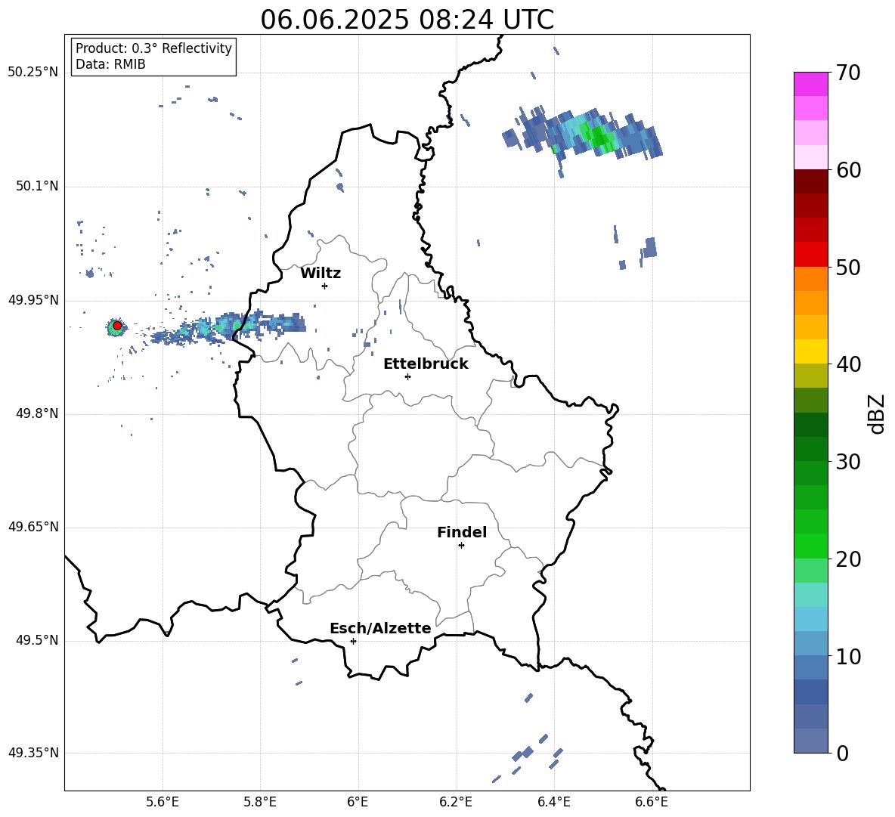Click the 30 tick label on colorbar
Viewport: 895px width, 817px height.
[847, 462]
